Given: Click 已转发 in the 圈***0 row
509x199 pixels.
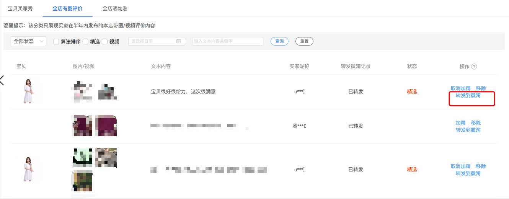Looking at the screenshot, I should point(356,126).
